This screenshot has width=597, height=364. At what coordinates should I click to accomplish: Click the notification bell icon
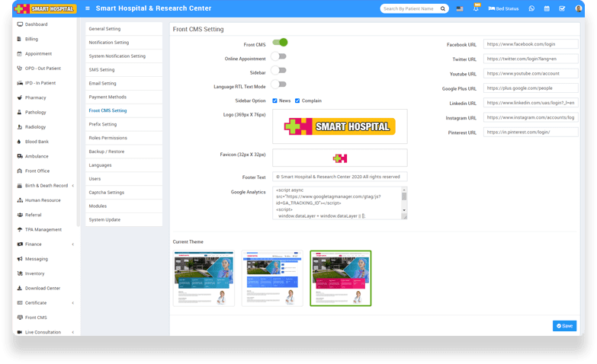pos(476,8)
